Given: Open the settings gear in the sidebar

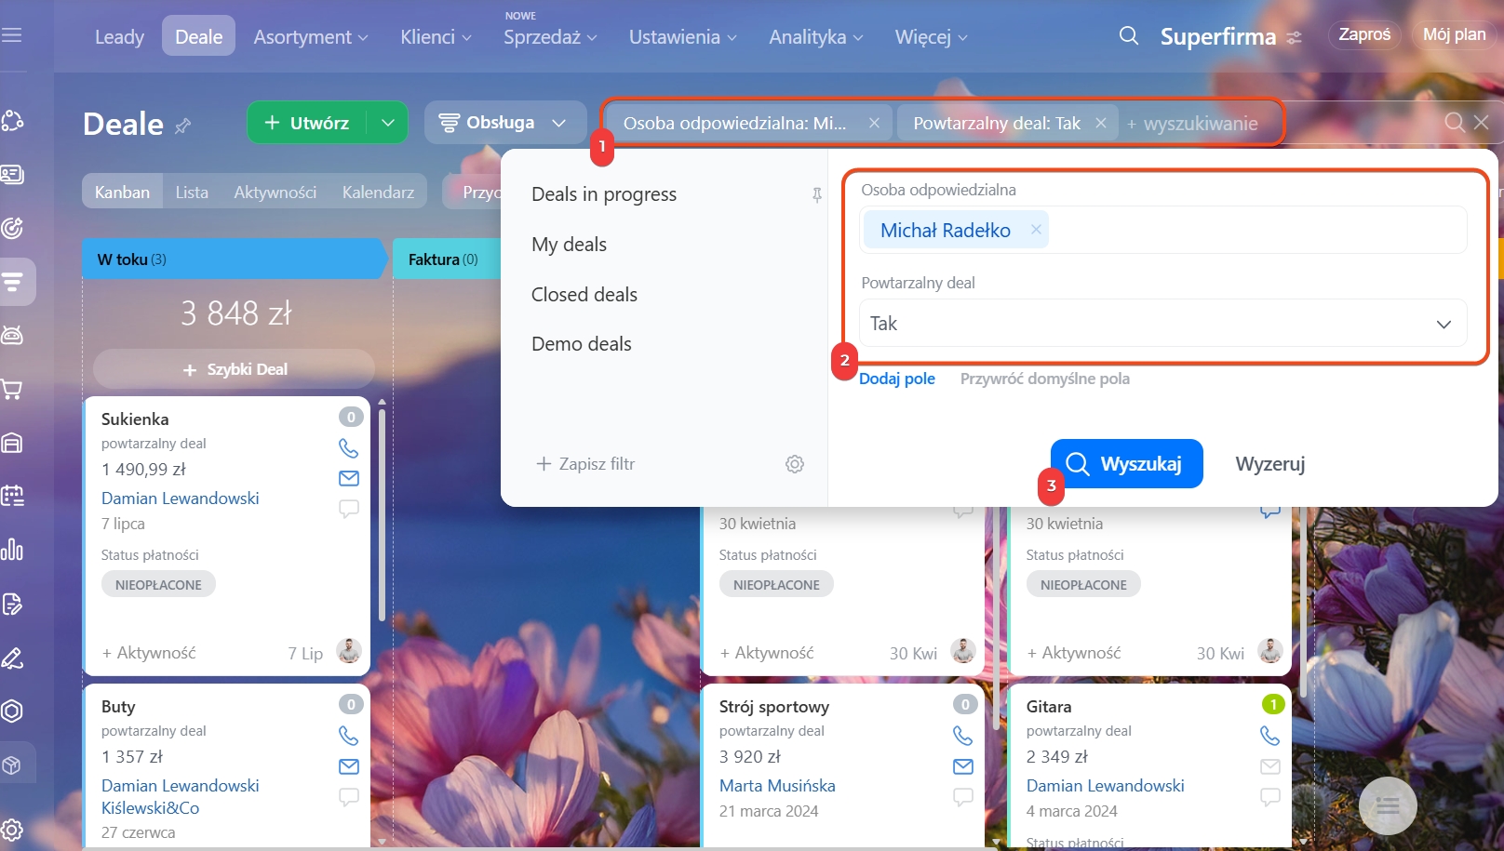Looking at the screenshot, I should [12, 830].
